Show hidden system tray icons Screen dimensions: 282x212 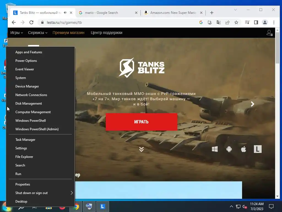pyautogui.click(x=231, y=206)
